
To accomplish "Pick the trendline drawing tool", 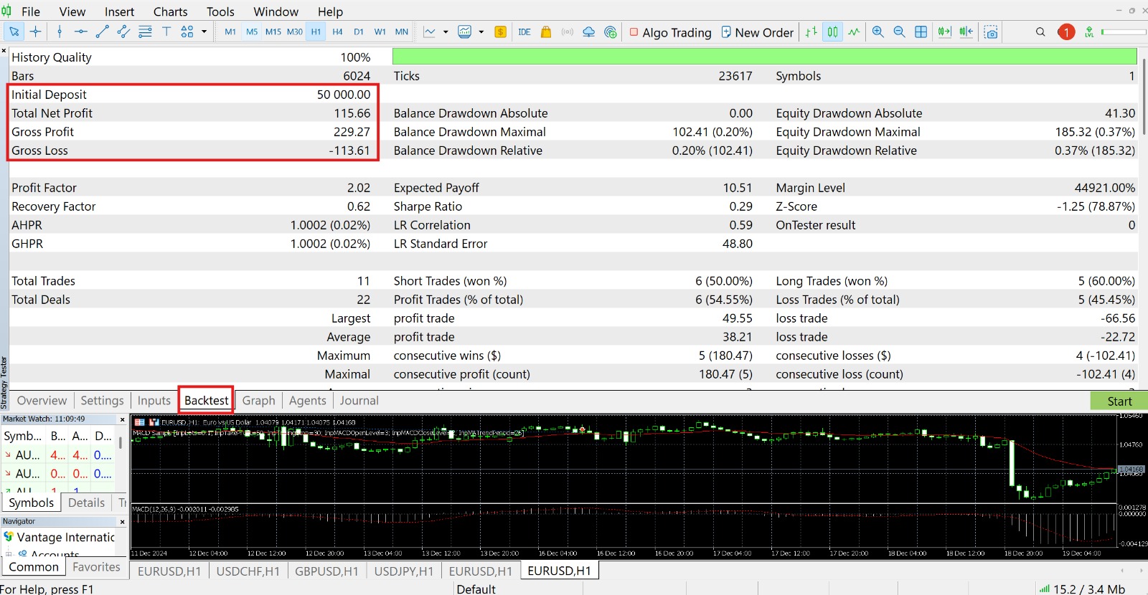I will click(x=102, y=32).
